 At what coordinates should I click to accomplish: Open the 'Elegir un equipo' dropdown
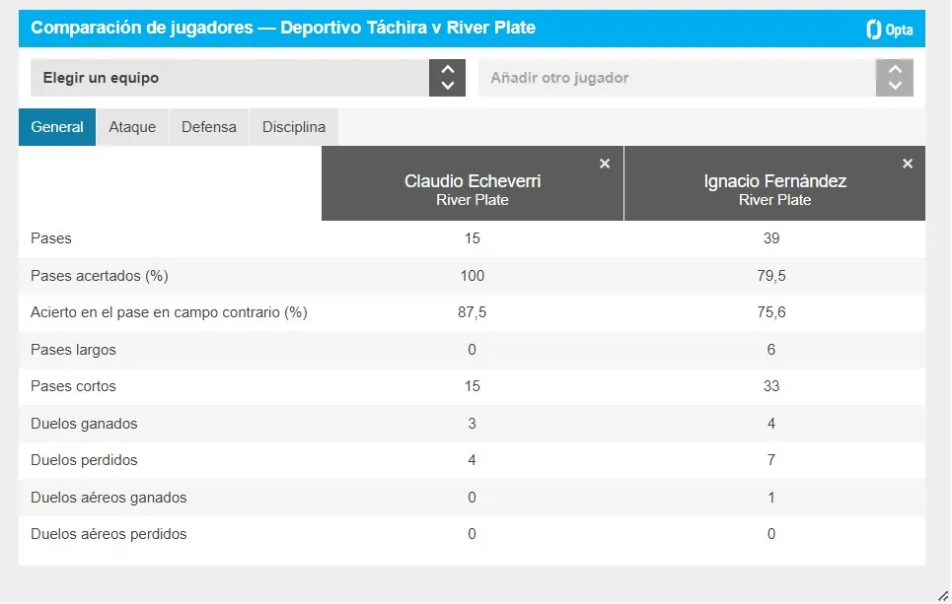(237, 77)
